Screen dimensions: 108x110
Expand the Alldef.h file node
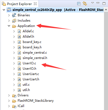click(x=14, y=37)
